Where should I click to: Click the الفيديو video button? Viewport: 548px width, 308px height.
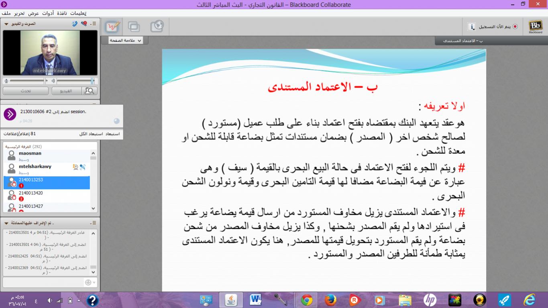pyautogui.click(x=66, y=91)
